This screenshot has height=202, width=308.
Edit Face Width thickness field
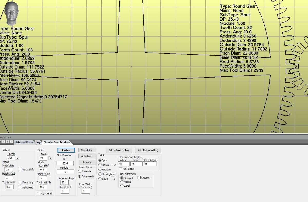point(85,191)
